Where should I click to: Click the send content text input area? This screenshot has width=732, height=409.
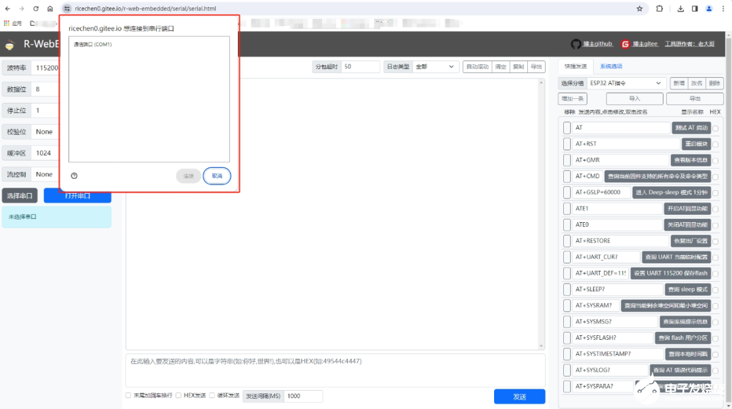(x=335, y=370)
